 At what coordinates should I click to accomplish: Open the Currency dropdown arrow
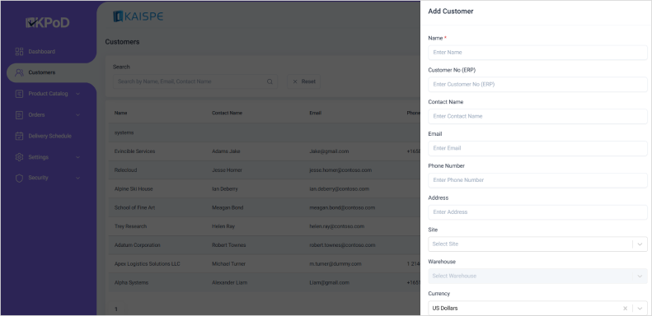pyautogui.click(x=640, y=309)
